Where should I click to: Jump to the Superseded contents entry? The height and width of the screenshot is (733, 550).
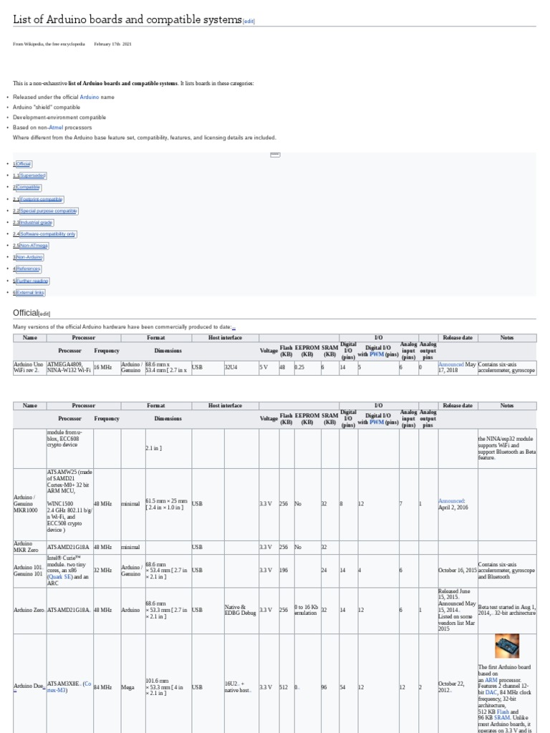33,176
